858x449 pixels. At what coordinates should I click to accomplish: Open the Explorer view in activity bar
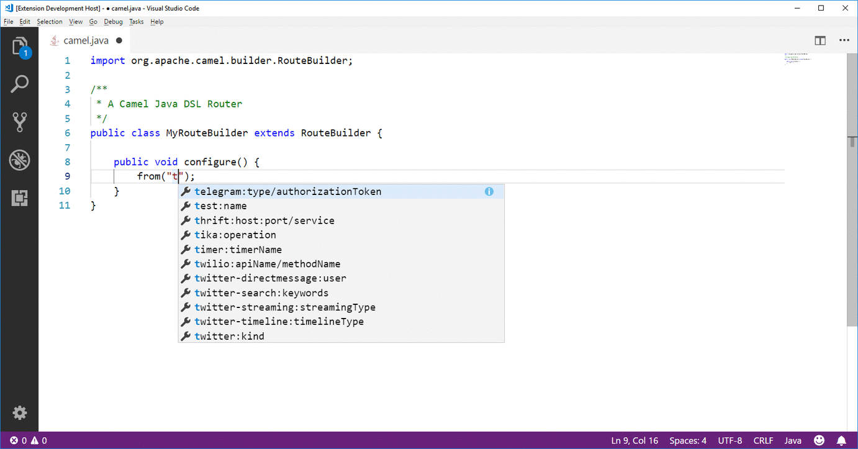tap(19, 47)
